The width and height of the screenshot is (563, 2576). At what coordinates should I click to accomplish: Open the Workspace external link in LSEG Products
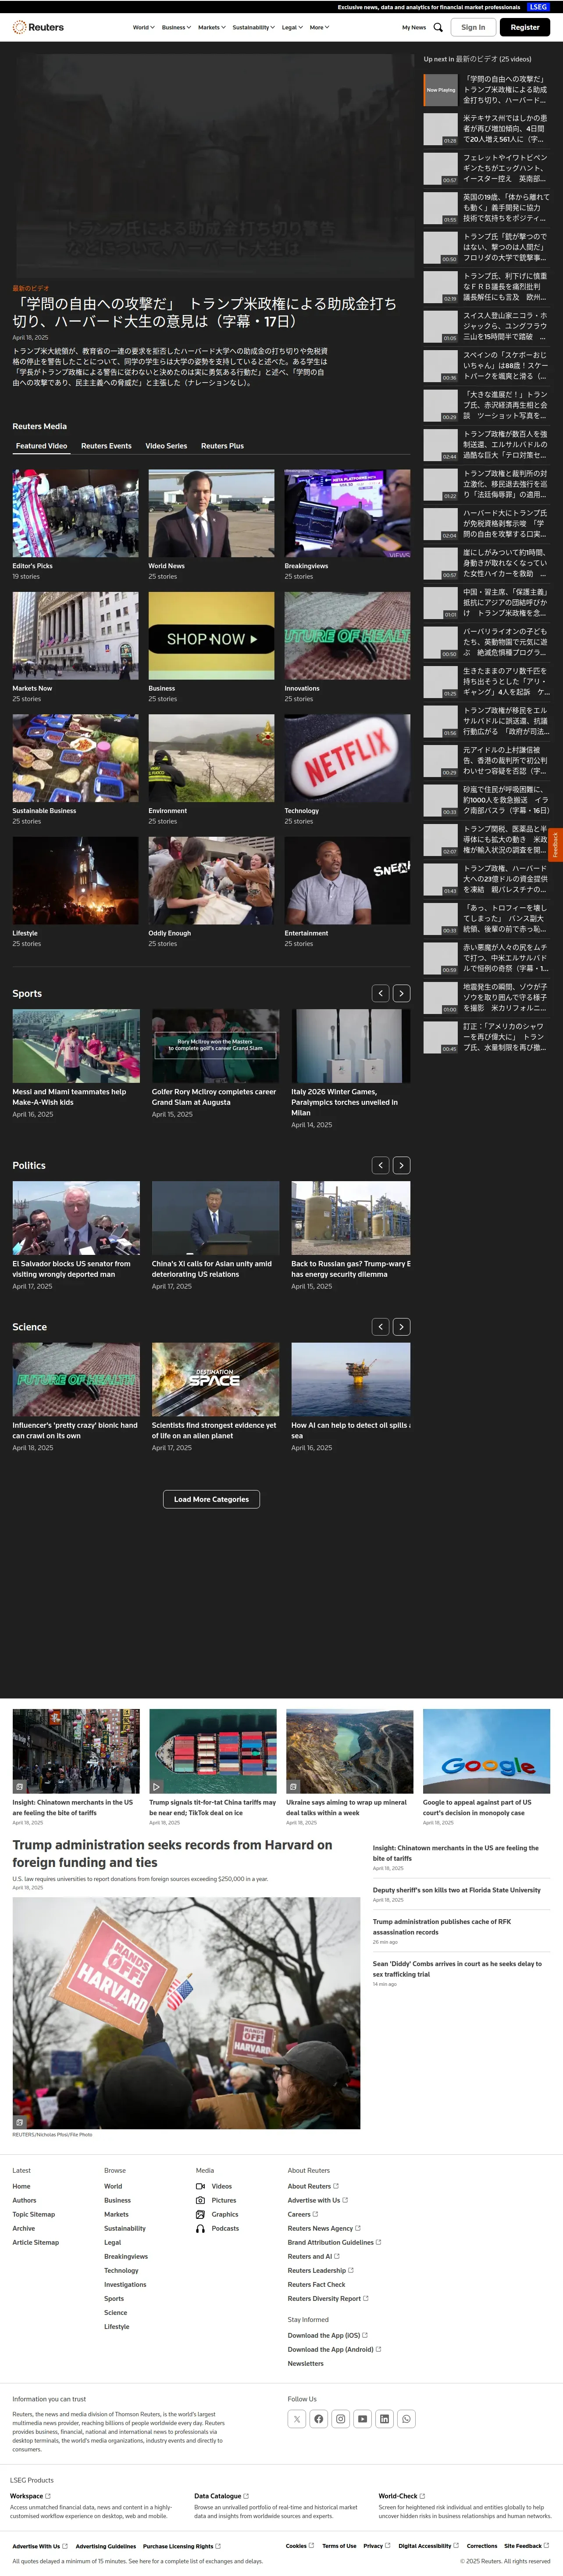[x=29, y=2496]
